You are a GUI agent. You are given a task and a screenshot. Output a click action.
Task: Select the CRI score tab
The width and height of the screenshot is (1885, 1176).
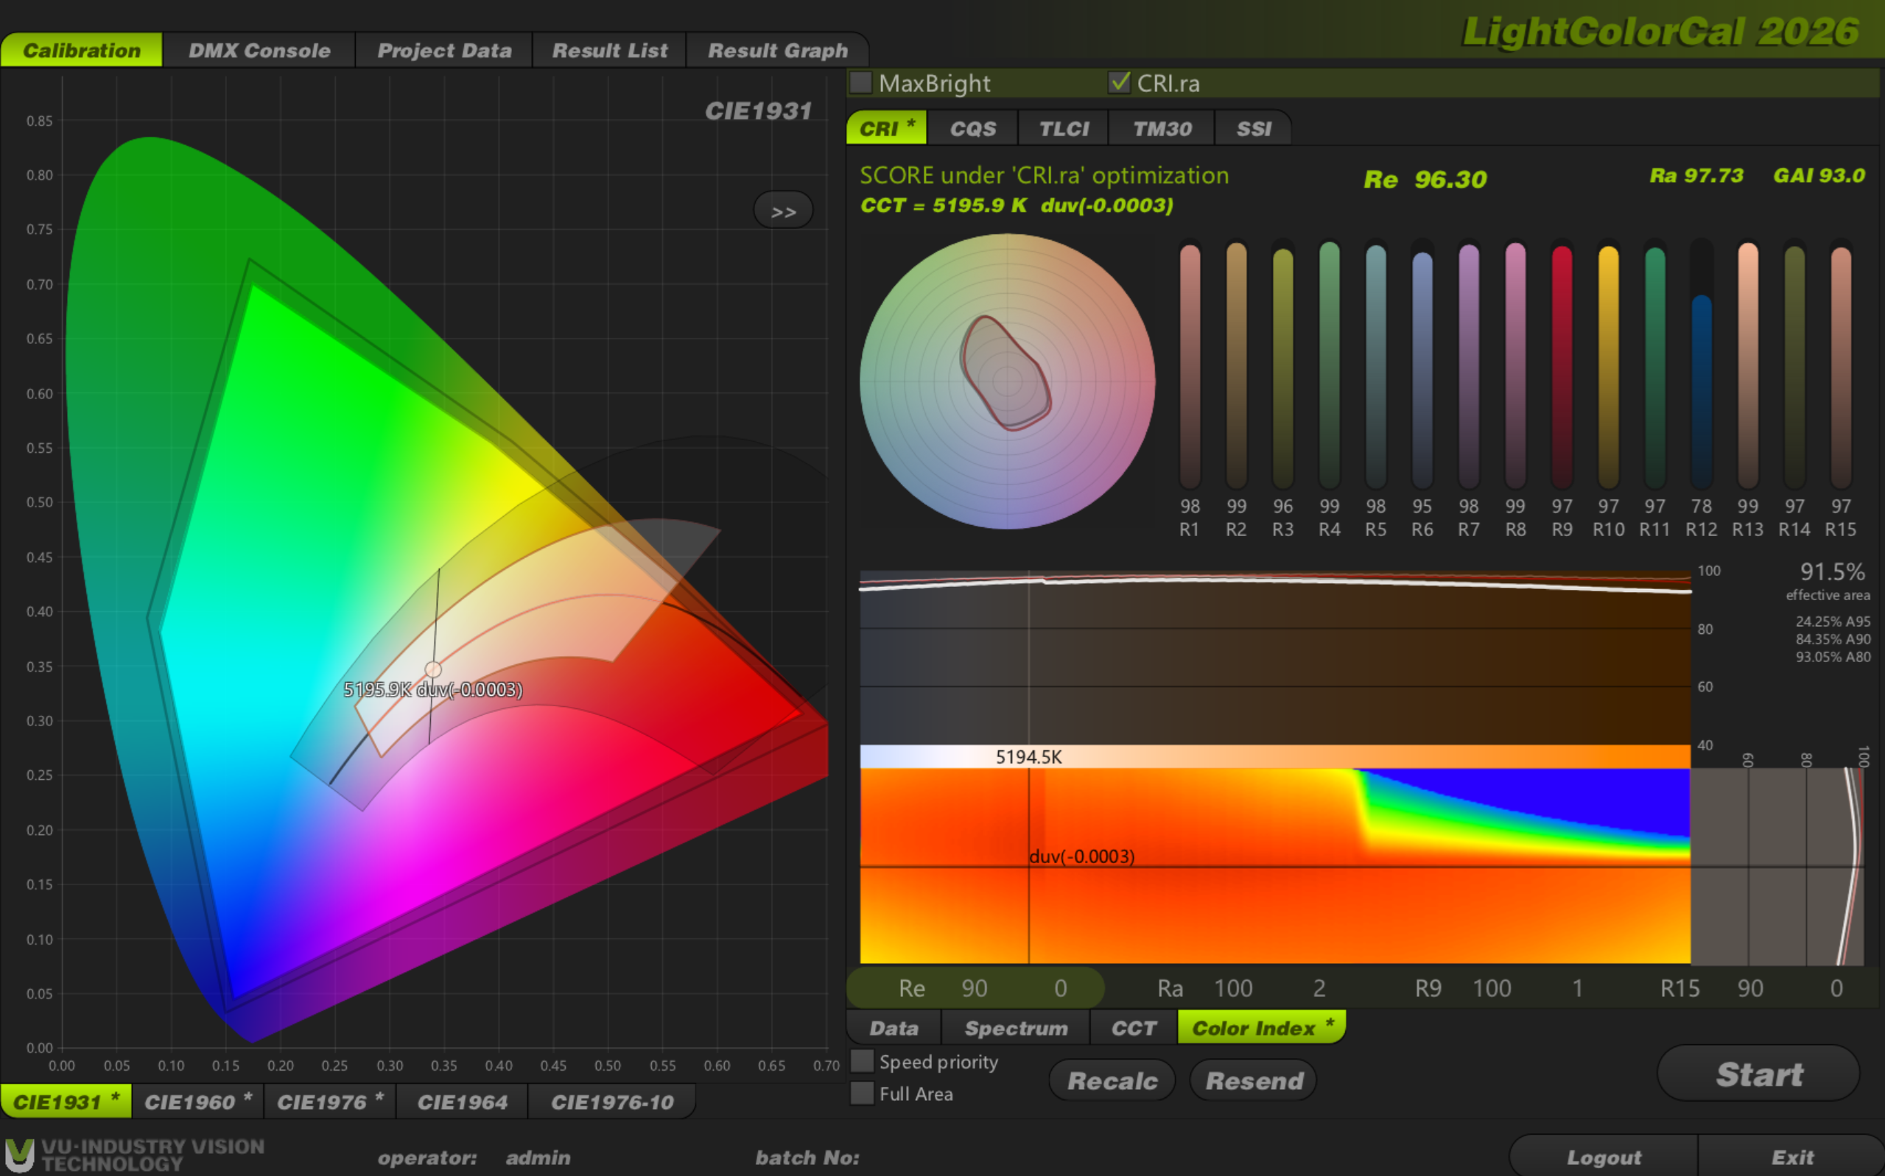point(887,128)
